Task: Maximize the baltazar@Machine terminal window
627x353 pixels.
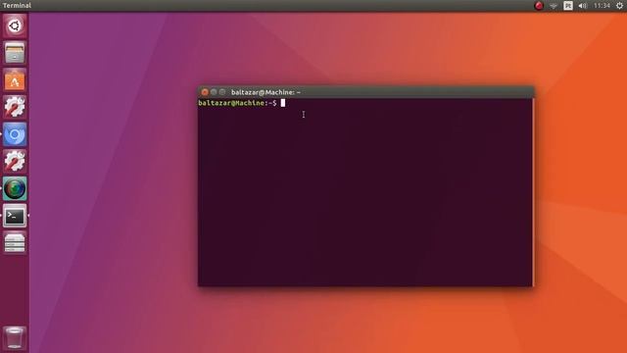Action: [222, 92]
